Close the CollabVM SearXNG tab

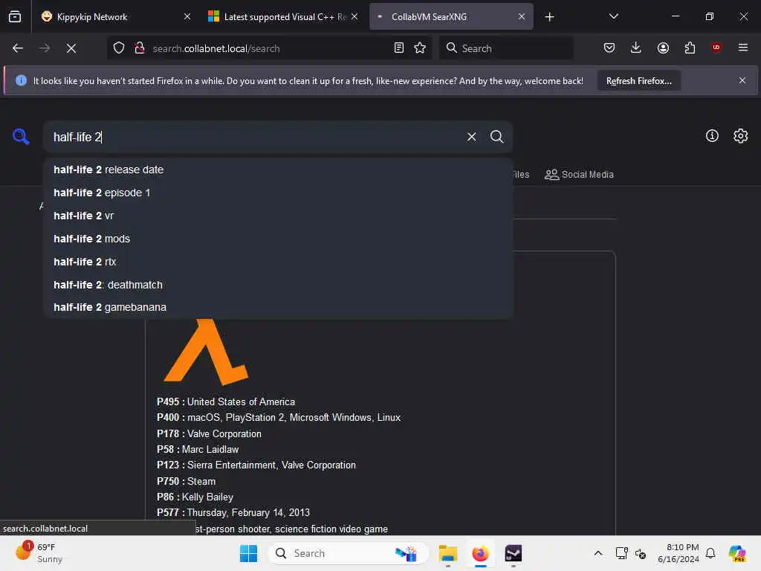click(x=522, y=16)
